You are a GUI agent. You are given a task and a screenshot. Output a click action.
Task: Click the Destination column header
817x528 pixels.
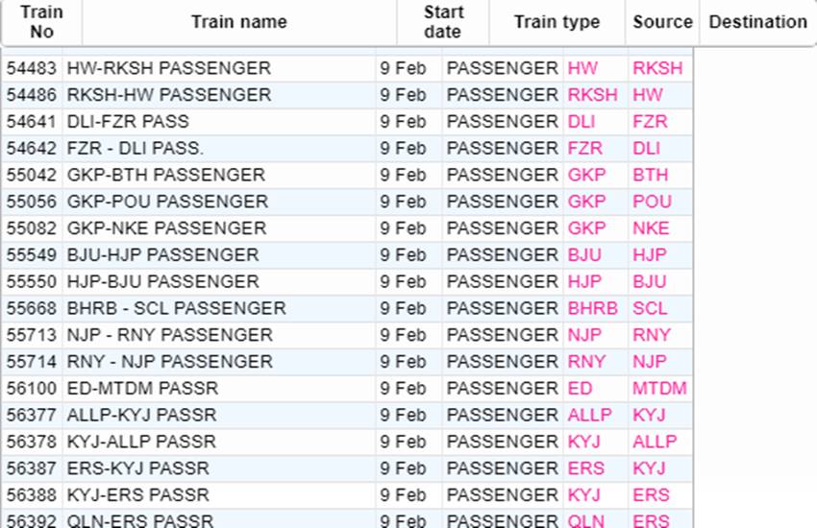coord(757,22)
